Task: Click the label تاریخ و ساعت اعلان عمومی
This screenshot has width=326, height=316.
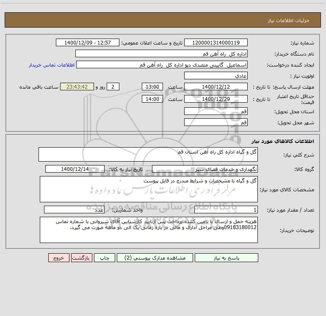Action: (x=152, y=43)
